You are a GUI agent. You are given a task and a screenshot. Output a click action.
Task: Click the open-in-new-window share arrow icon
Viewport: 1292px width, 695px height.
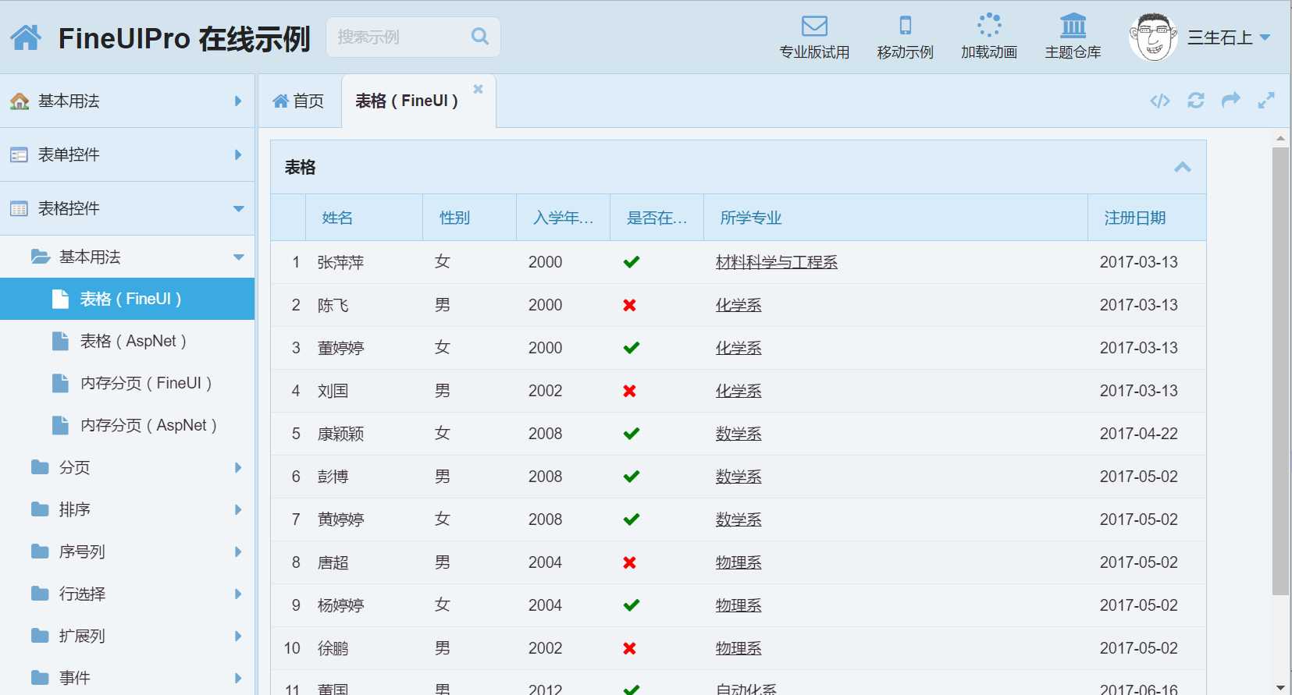[1231, 100]
